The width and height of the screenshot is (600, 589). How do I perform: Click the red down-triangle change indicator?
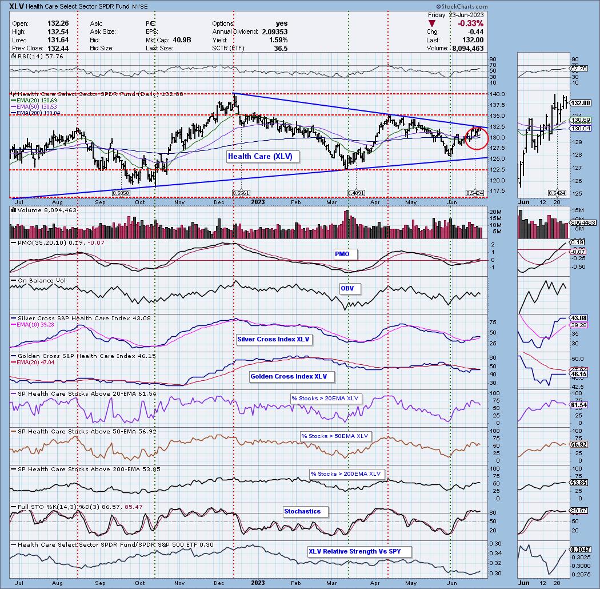431,24
